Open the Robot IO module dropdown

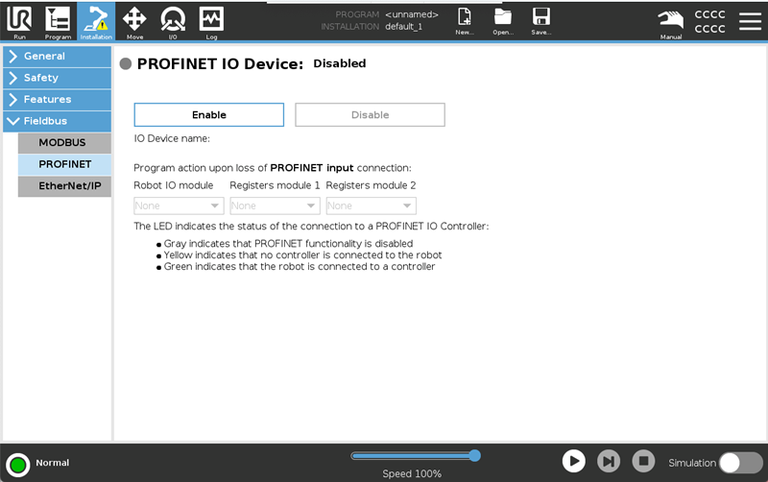tap(179, 205)
